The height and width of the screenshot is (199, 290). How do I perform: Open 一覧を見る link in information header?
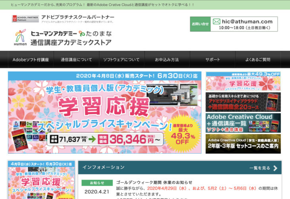point(260,168)
